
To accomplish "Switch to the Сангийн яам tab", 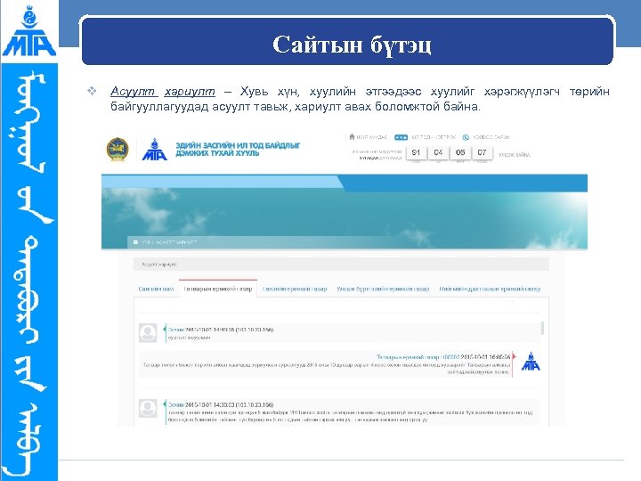I will tap(156, 289).
